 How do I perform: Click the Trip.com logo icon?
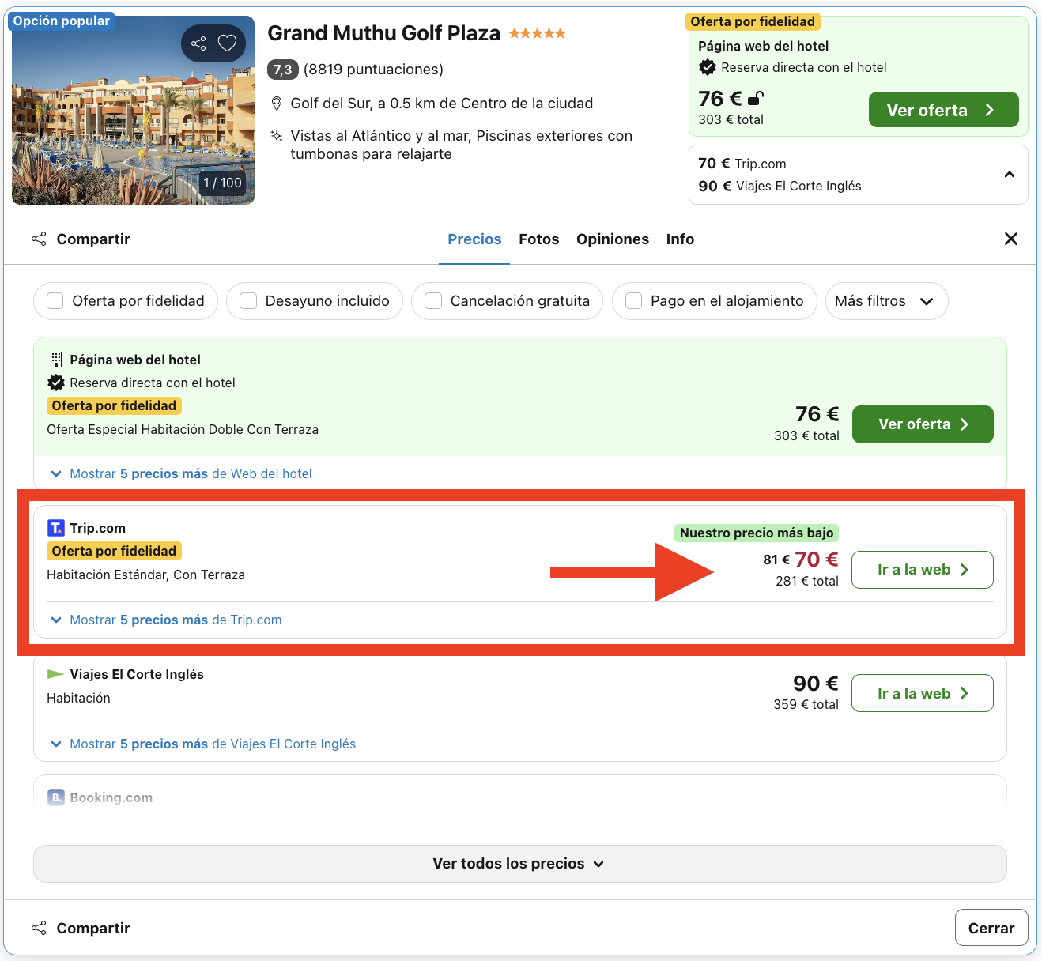click(55, 528)
